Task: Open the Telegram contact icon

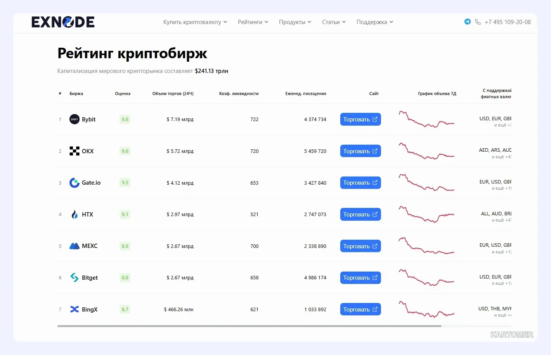Action: pos(468,22)
